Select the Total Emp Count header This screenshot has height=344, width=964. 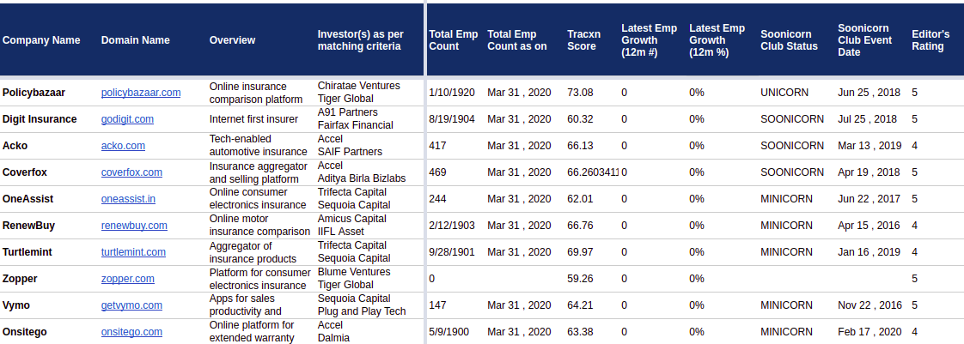453,40
